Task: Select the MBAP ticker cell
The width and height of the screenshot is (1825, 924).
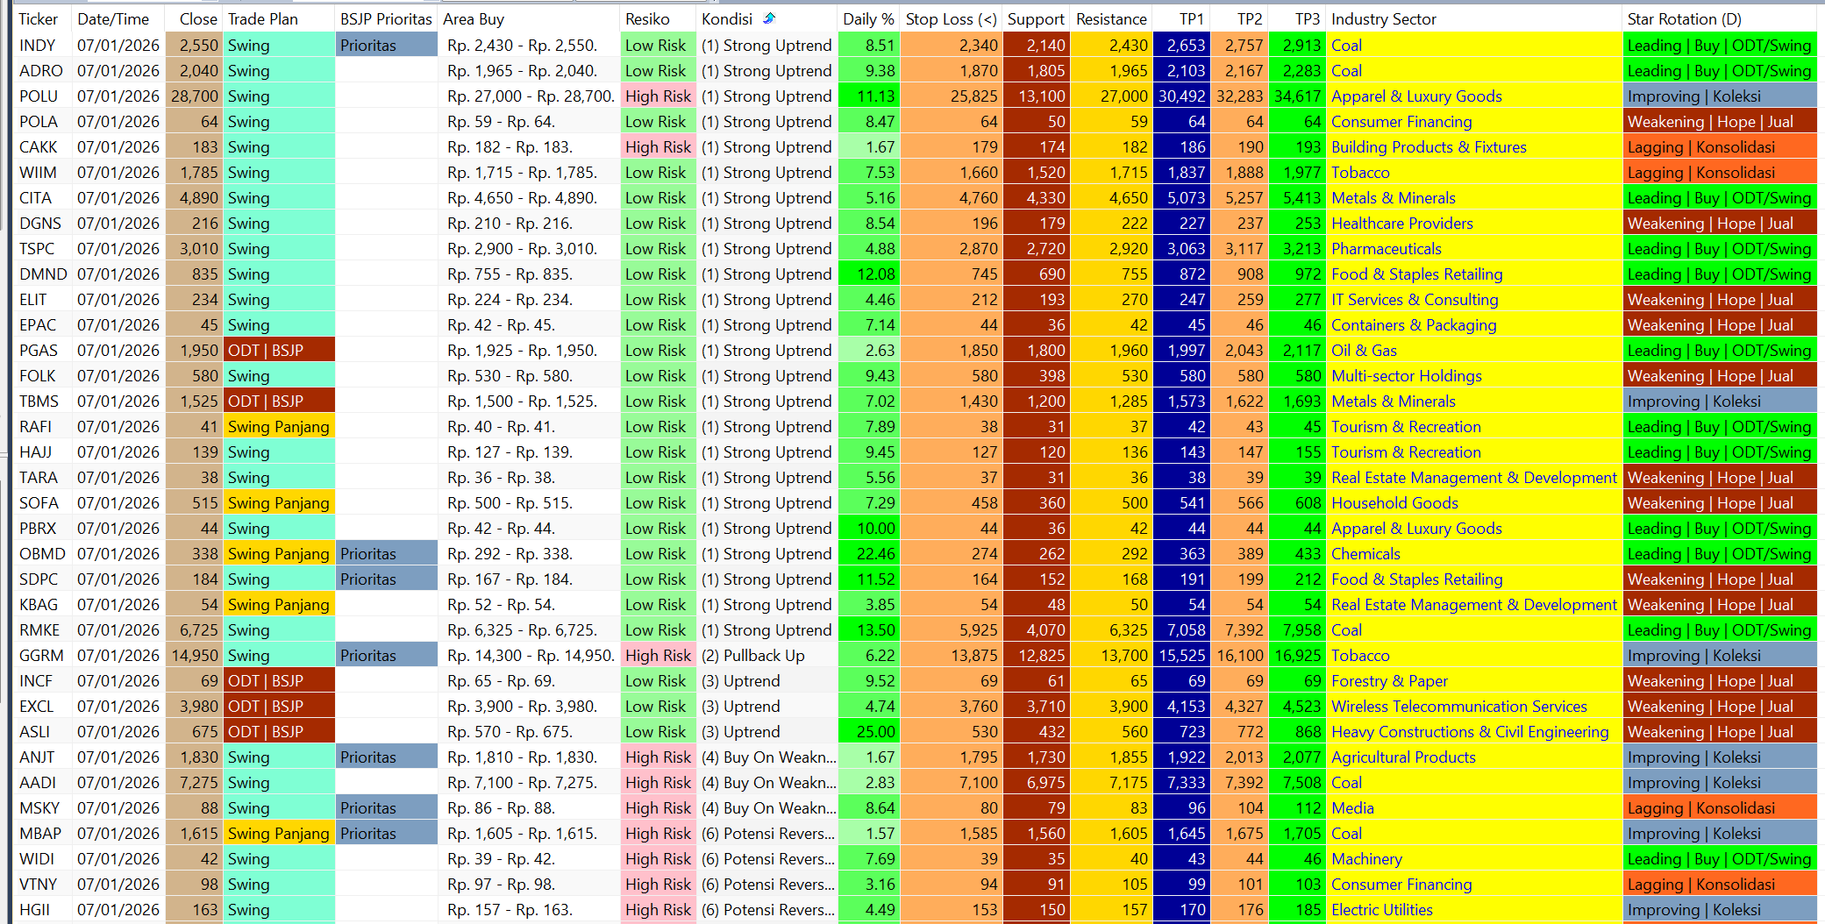Action: [x=40, y=834]
